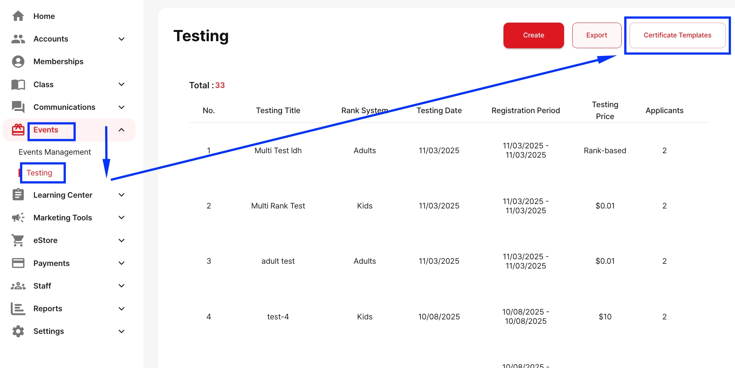Image resolution: width=735 pixels, height=368 pixels.
Task: Expand the Payments submenu arrow
Action: (x=122, y=263)
